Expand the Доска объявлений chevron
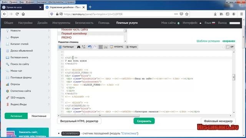The height and width of the screenshot is (138, 246). coord(48,51)
